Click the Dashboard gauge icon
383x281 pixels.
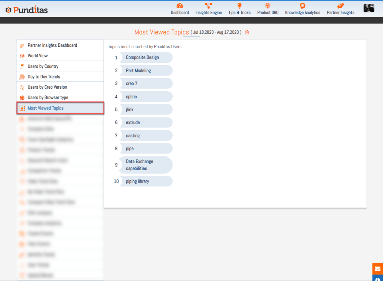point(180,6)
